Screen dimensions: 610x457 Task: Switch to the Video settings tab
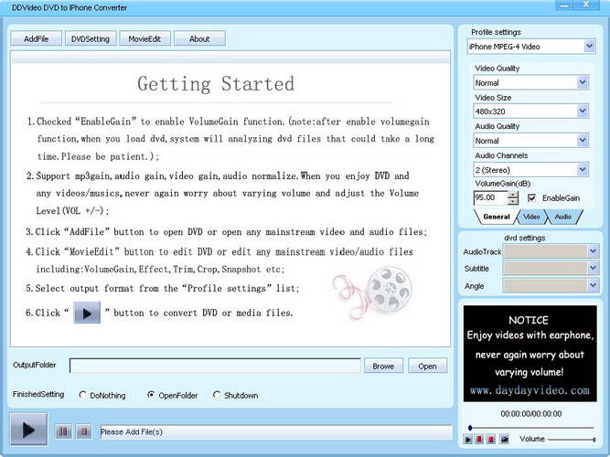(531, 217)
